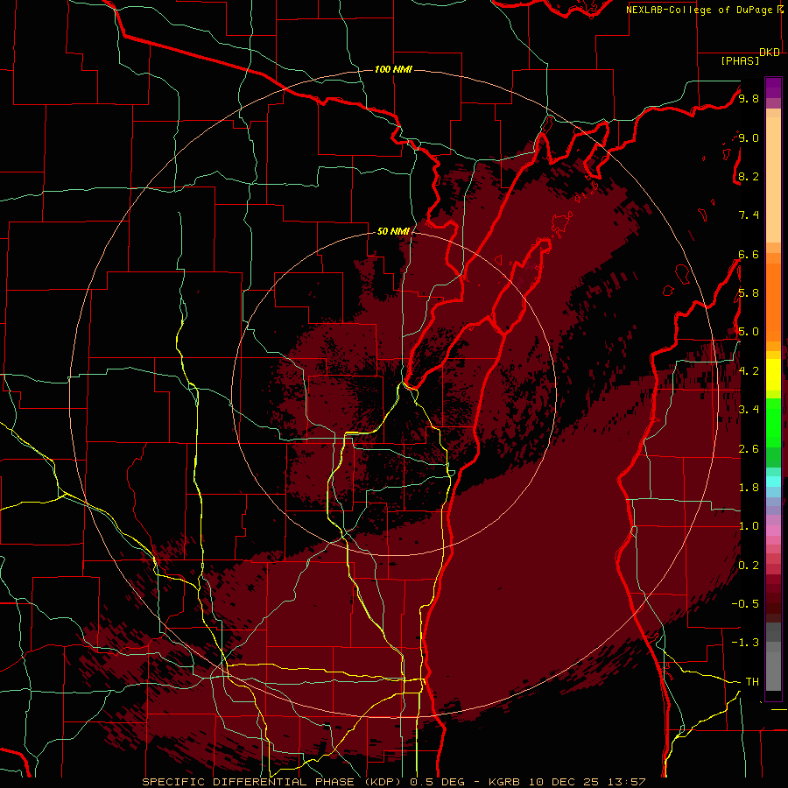This screenshot has width=788, height=788.
Task: Click the TH threshold label on the scale
Action: point(752,682)
